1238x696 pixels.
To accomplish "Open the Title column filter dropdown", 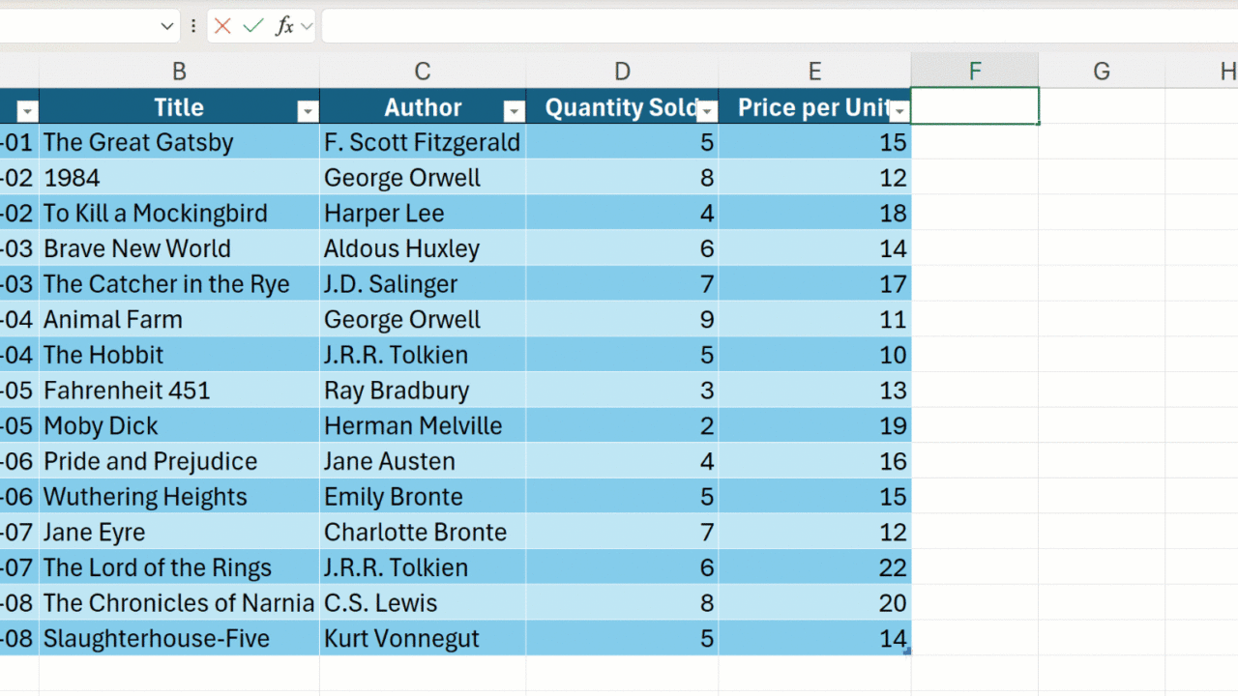I will tap(308, 111).
